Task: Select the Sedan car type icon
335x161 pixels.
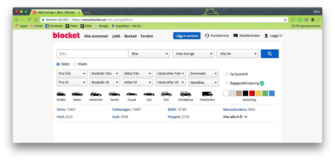Action: click(x=77, y=94)
